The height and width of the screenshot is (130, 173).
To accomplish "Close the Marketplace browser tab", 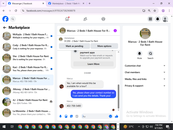I will point(83,3).
